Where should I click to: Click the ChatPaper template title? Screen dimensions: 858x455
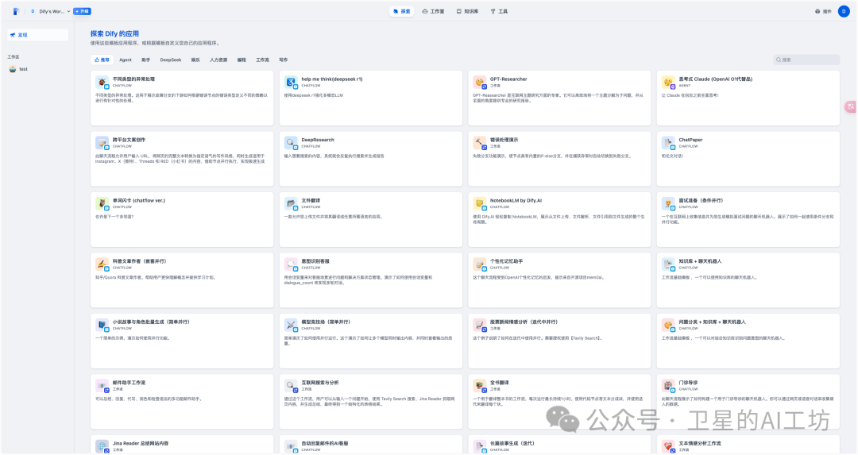690,140
